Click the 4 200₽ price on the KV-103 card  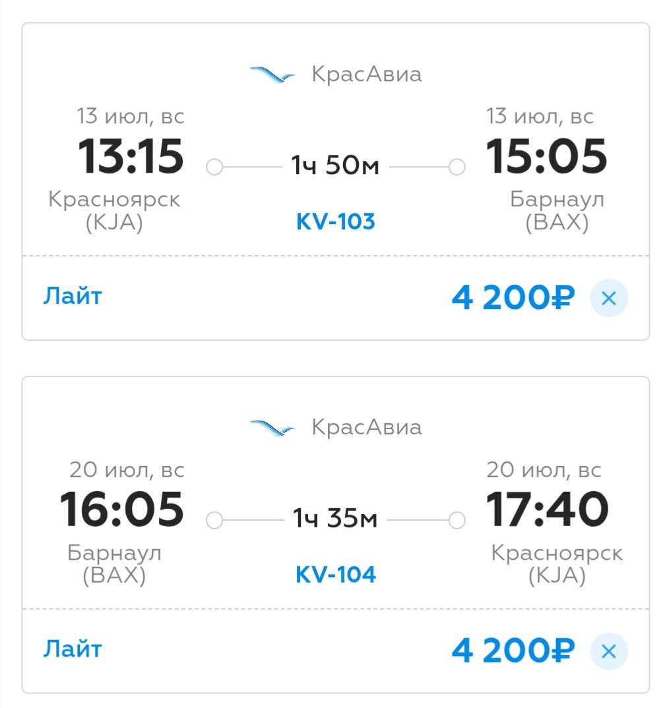coord(513,299)
